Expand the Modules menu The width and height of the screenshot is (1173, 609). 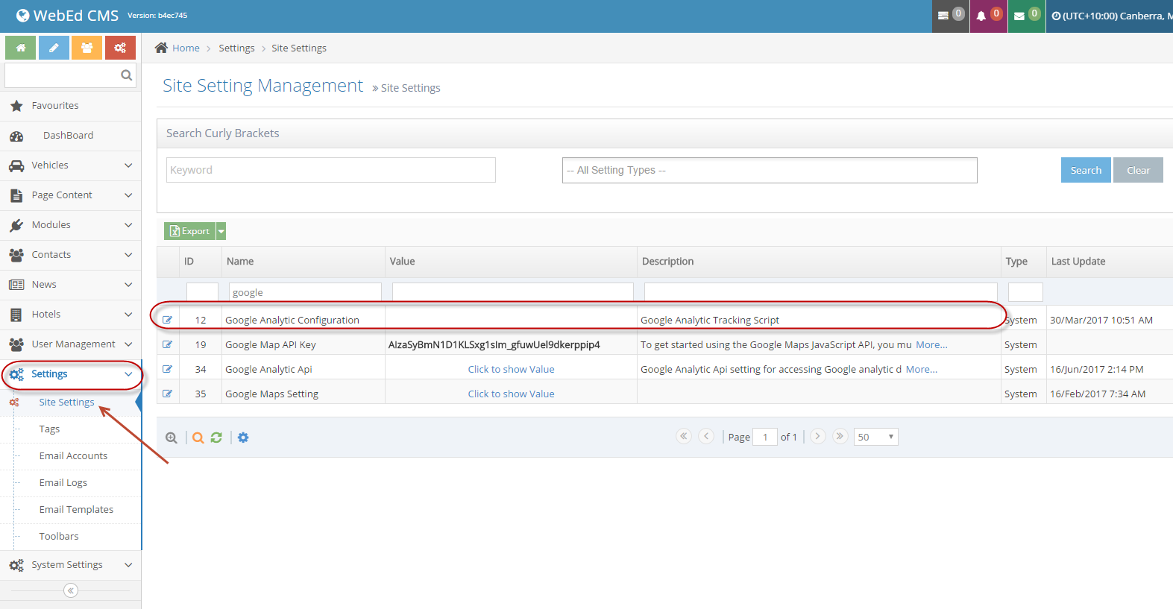pyautogui.click(x=71, y=225)
